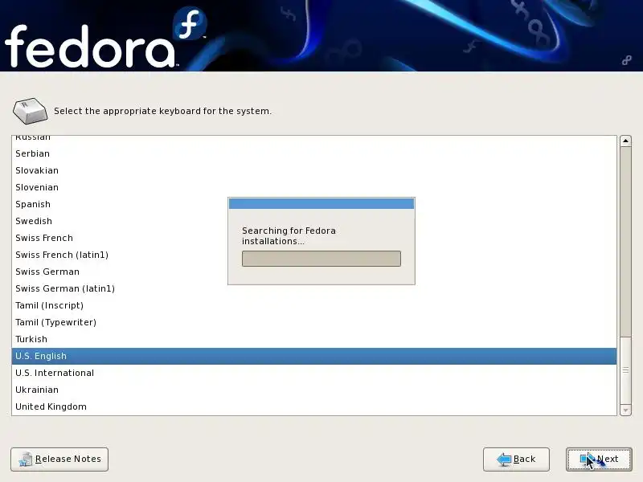The width and height of the screenshot is (643, 482).
Task: Select the U.S. English row
Action: coord(314,356)
